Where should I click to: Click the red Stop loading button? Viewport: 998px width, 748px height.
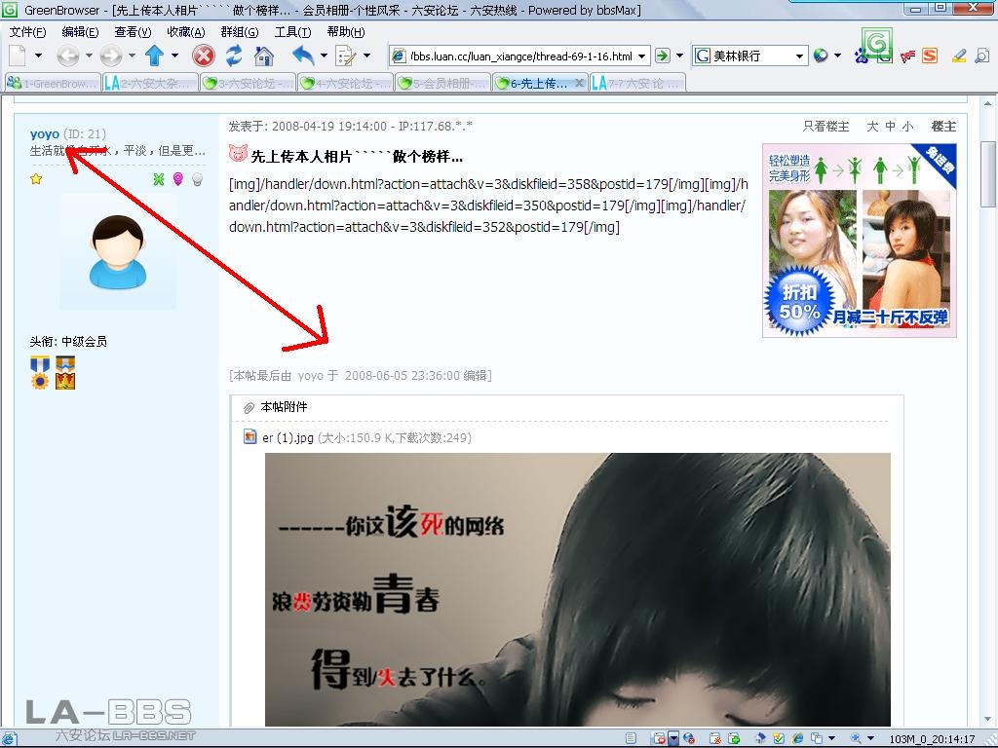pos(203,56)
